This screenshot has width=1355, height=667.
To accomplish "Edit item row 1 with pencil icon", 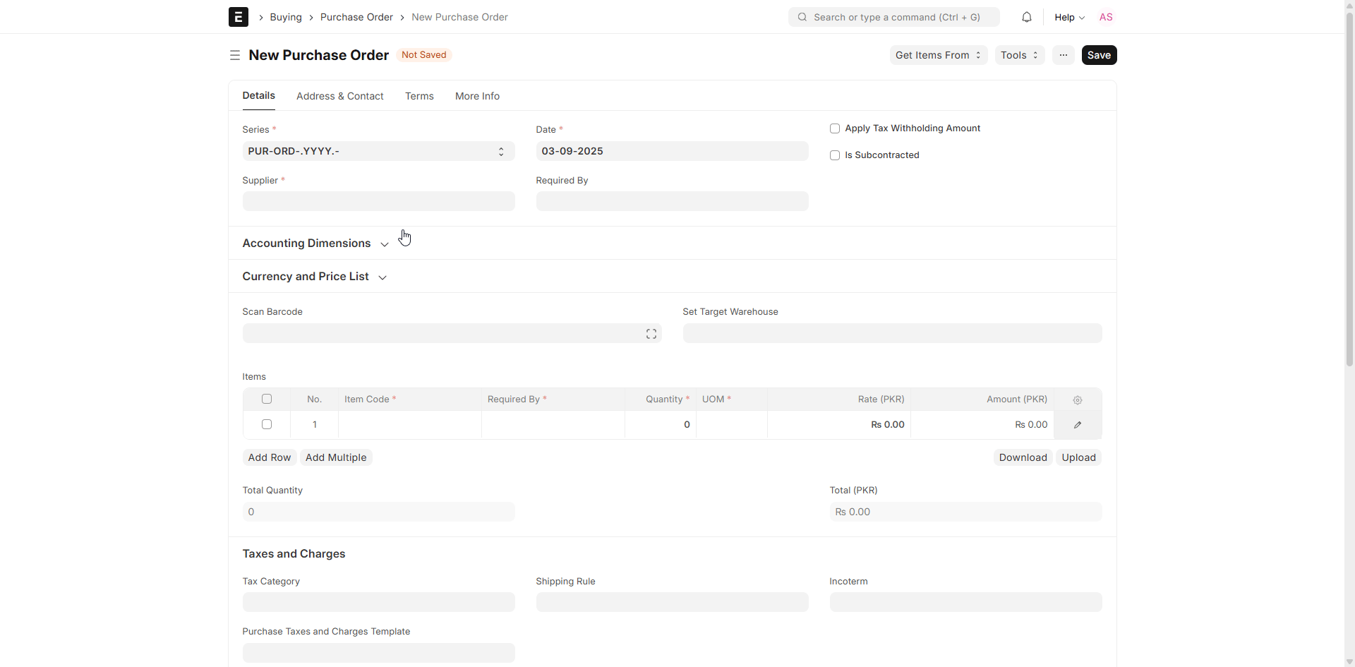I will click(x=1077, y=425).
